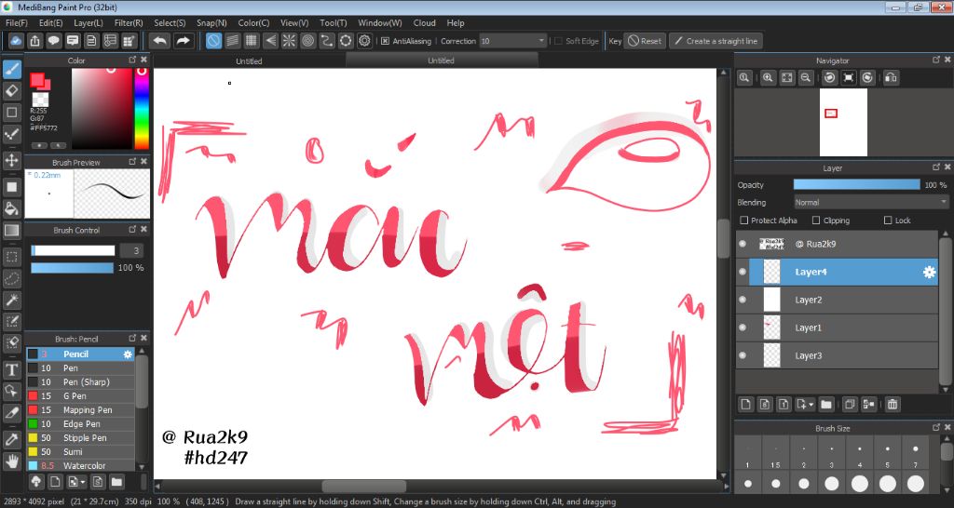Screen dimensions: 954x508
Task: Enable the radial snap guide
Action: point(289,41)
